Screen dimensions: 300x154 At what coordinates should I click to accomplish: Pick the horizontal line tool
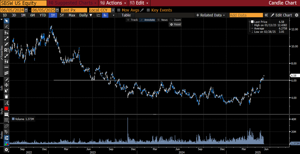(6, 67)
